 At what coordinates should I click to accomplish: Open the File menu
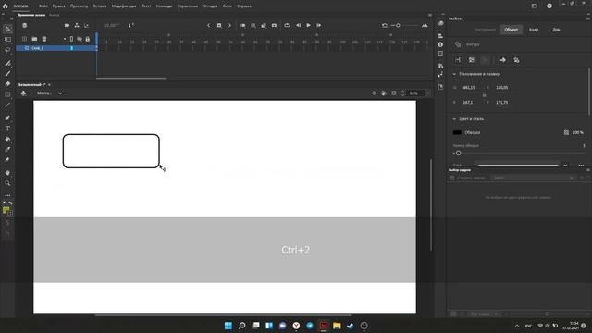43,6
